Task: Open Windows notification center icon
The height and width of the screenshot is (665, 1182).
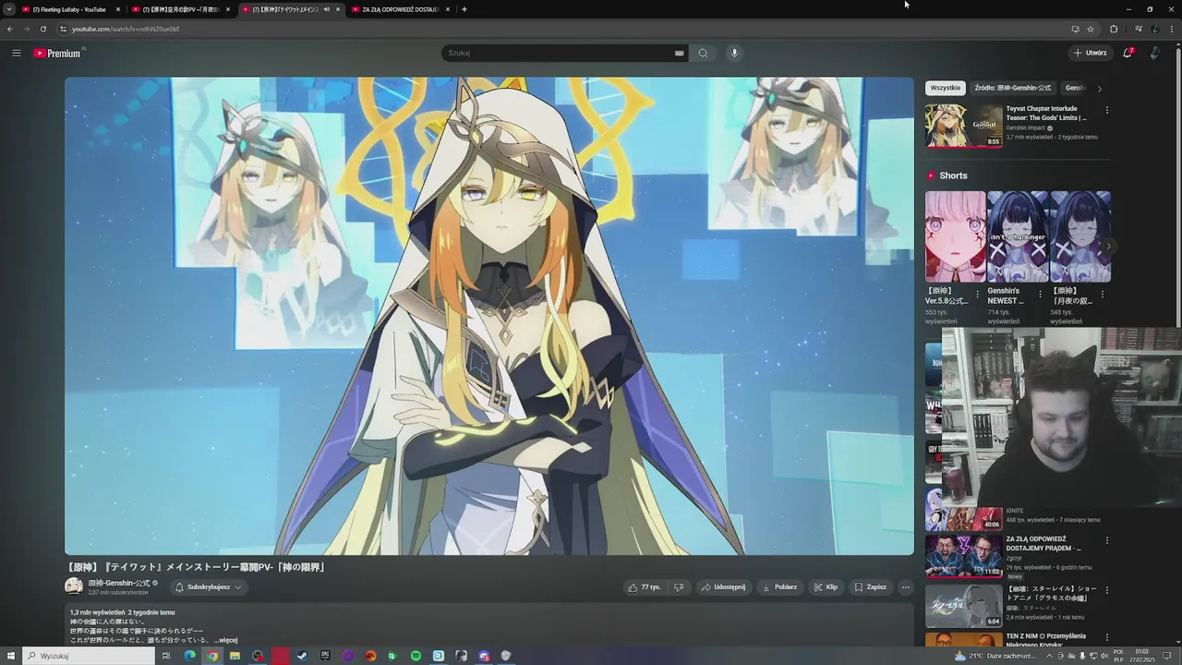Action: (x=1167, y=656)
